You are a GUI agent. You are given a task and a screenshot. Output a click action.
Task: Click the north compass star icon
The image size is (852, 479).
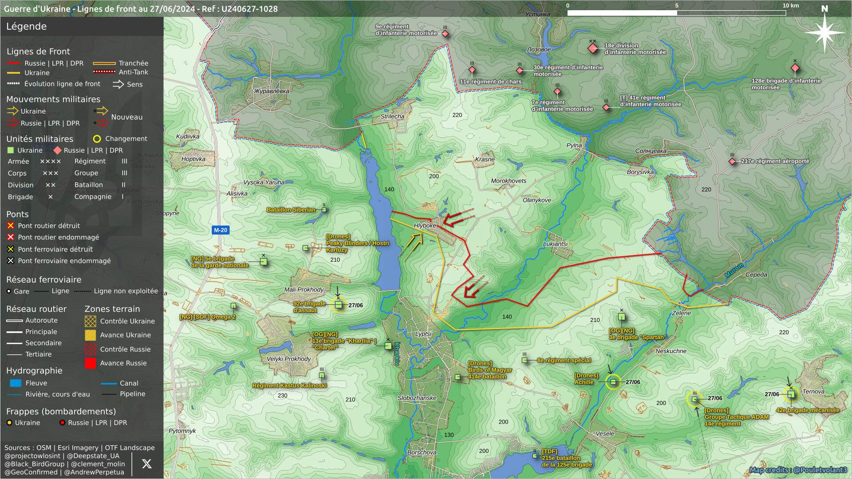pos(824,32)
